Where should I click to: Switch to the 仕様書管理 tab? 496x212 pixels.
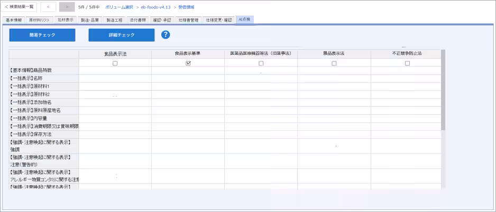(188, 20)
